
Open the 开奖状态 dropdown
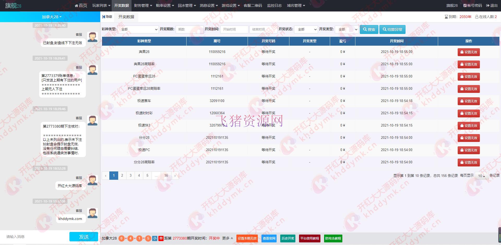tap(306, 29)
